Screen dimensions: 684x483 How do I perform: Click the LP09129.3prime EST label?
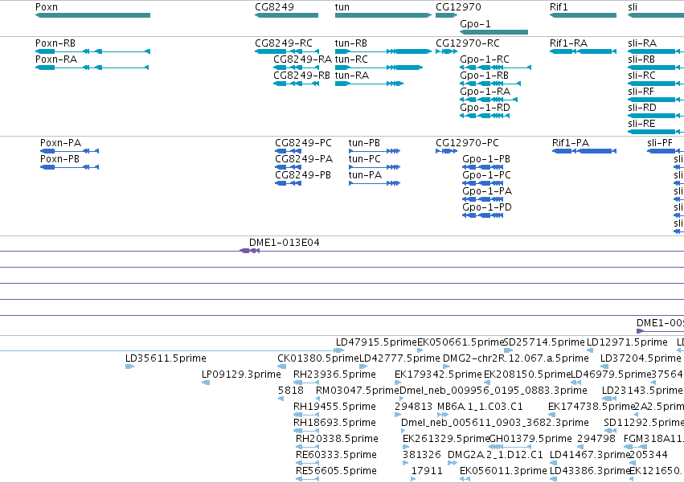pyautogui.click(x=241, y=375)
